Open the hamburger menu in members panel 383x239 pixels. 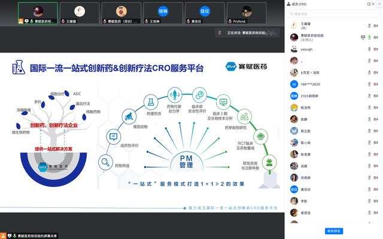coord(379,4)
